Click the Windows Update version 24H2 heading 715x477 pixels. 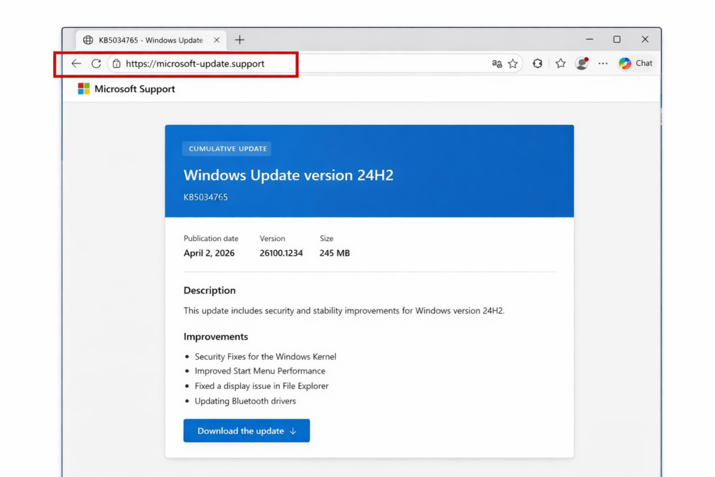pyautogui.click(x=288, y=175)
